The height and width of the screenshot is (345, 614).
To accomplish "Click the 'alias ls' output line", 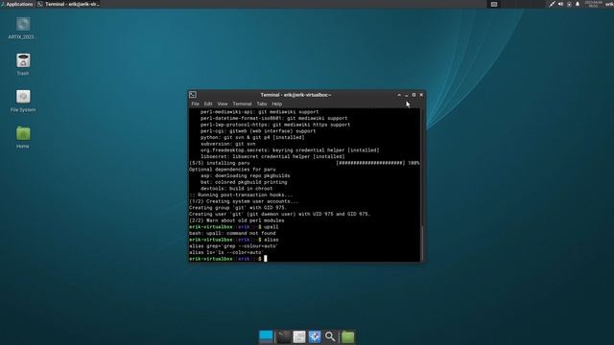I will (226, 252).
